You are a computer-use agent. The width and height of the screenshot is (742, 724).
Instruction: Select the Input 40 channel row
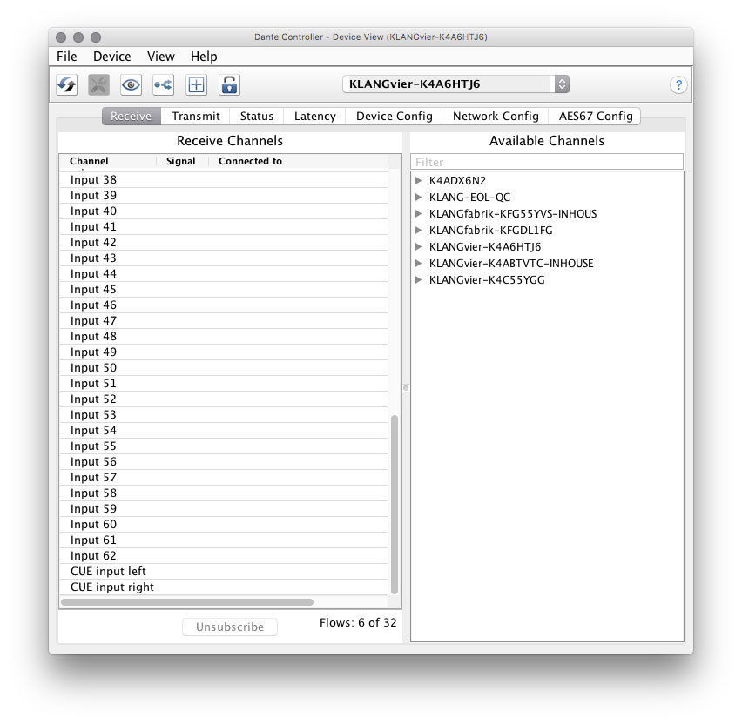pyautogui.click(x=224, y=211)
